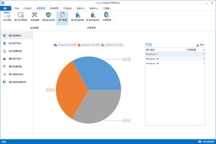Viewport: 216px width, 144px height.
Task: Select 操作系统统计 in the sidebar
Action: [17, 36]
